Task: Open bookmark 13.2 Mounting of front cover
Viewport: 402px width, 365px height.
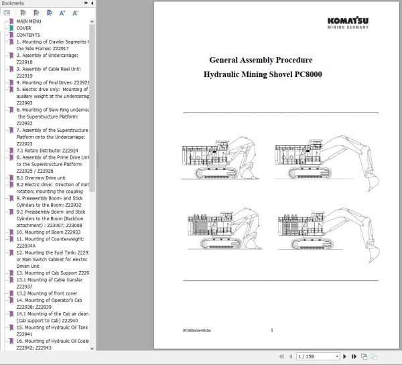Action: click(x=47, y=293)
